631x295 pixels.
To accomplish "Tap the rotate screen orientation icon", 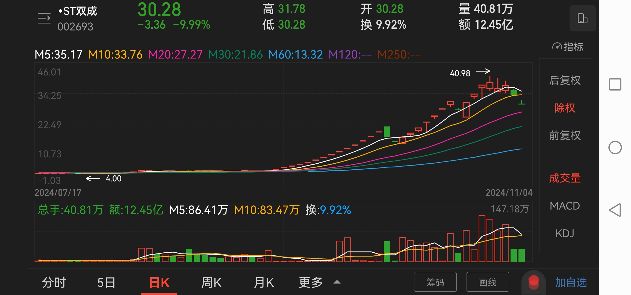I will (582, 19).
